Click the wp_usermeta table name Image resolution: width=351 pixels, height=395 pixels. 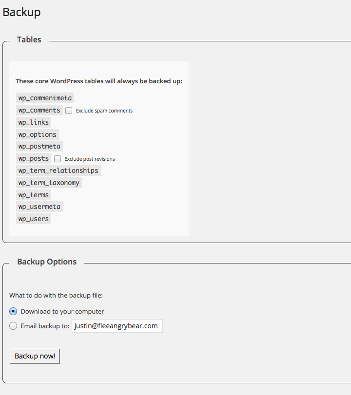pyautogui.click(x=39, y=207)
